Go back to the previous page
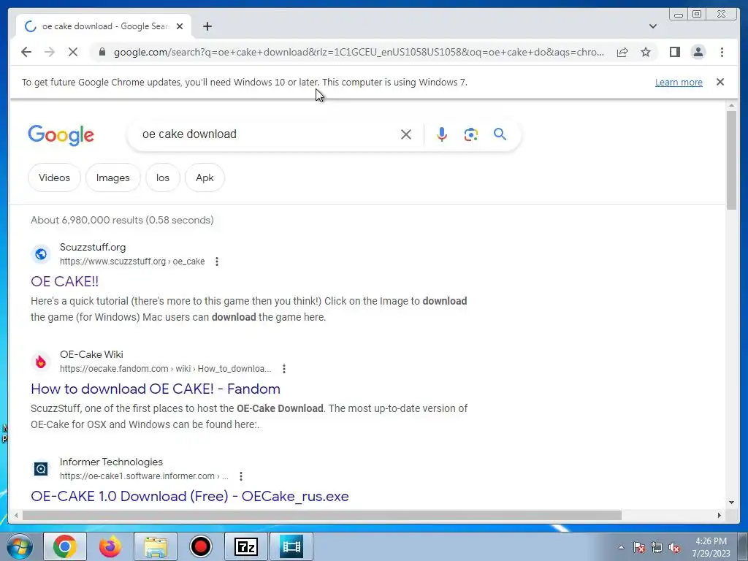 pyautogui.click(x=26, y=52)
